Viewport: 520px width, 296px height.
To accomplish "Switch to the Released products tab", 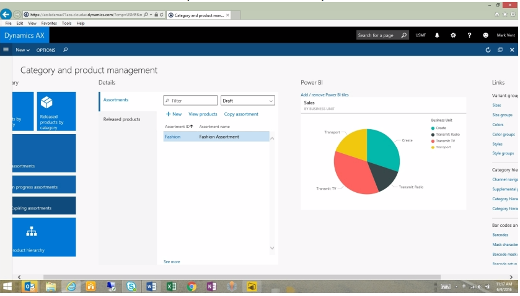I will point(121,119).
